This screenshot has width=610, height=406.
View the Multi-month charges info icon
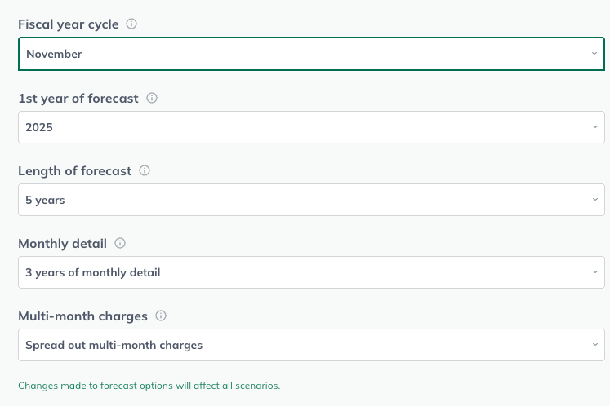(x=161, y=316)
